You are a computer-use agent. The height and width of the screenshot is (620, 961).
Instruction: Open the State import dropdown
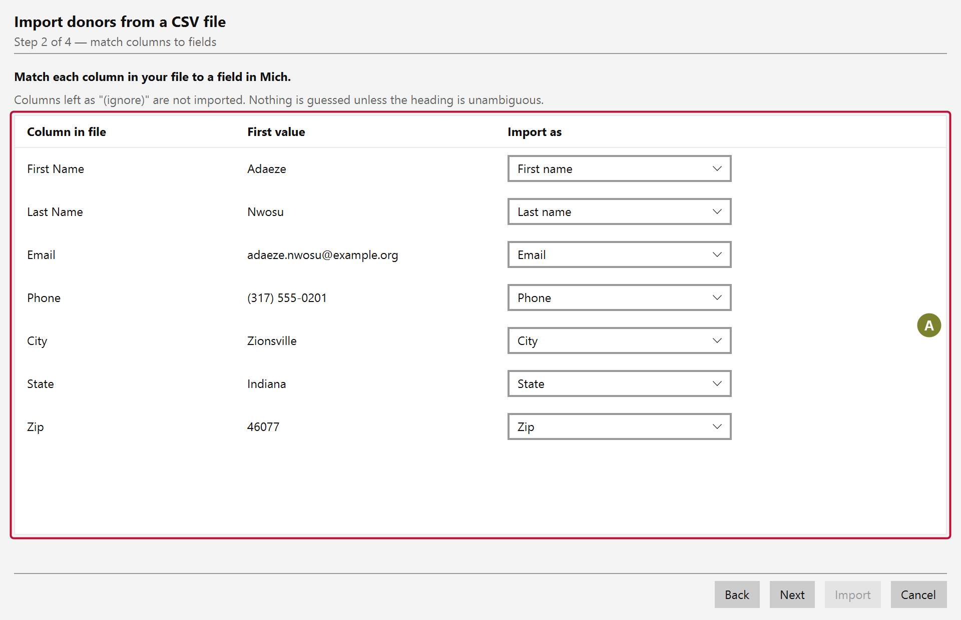pos(619,383)
